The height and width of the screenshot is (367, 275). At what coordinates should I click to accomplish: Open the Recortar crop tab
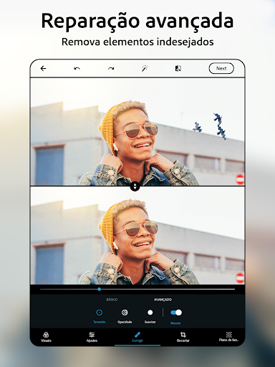click(183, 337)
